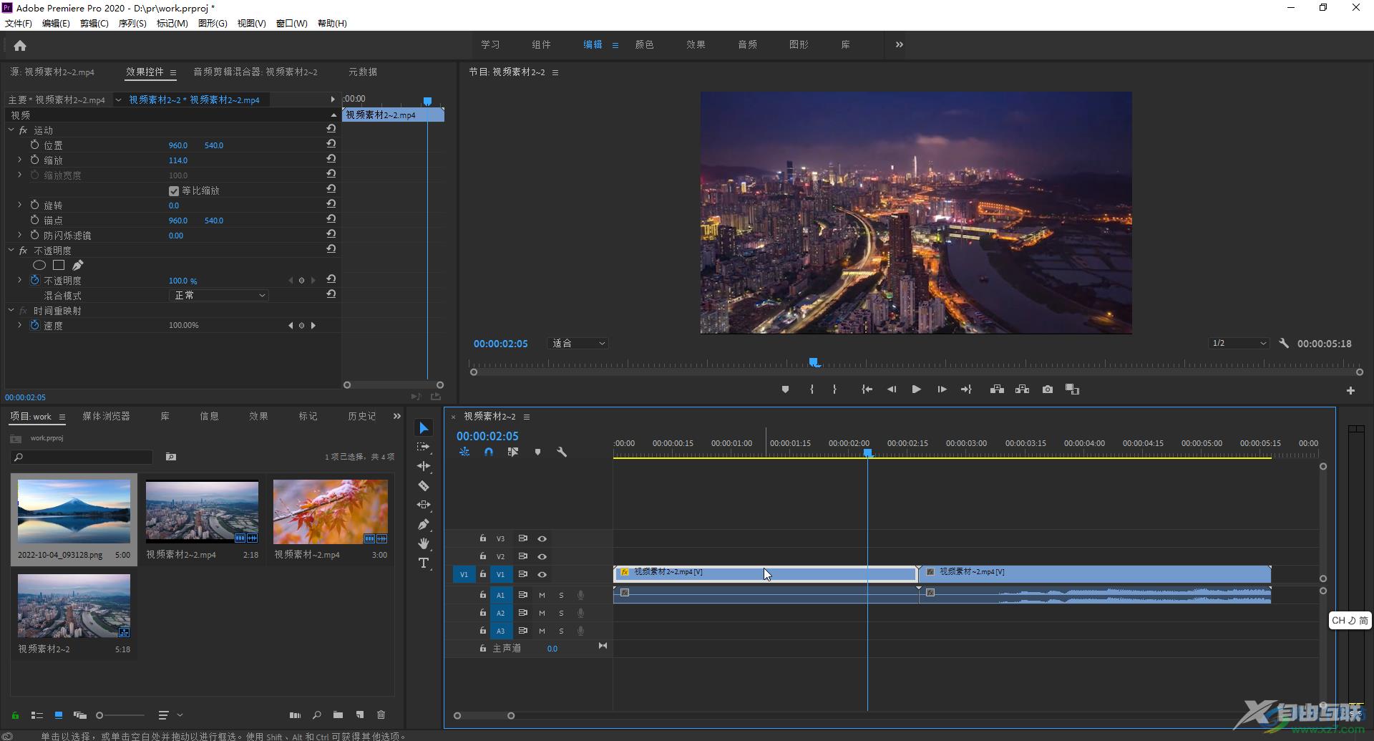Screen dimensions: 1374x741
Task: Show more workspaces chevron
Action: tap(900, 44)
